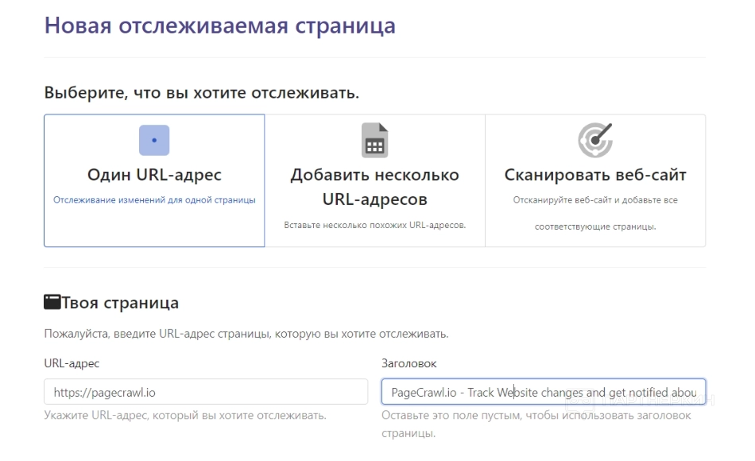Click the URL-адрес field label

[72, 363]
